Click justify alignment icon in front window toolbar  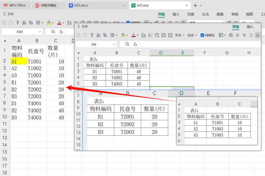pyautogui.click(x=257, y=35)
